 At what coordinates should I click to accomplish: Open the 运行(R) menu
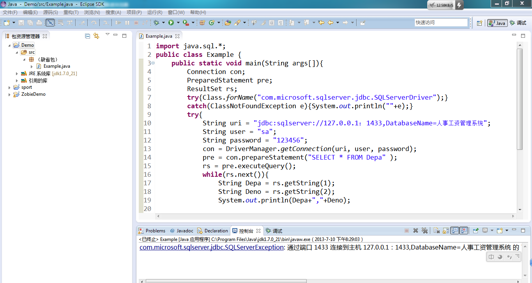155,12
